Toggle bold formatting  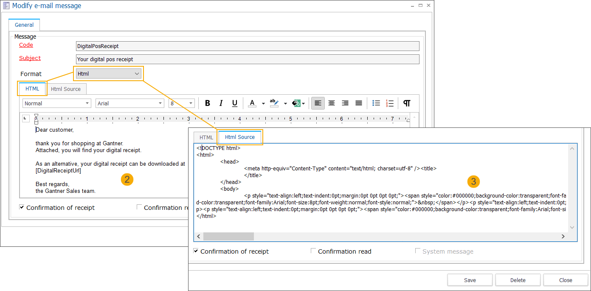pos(207,103)
